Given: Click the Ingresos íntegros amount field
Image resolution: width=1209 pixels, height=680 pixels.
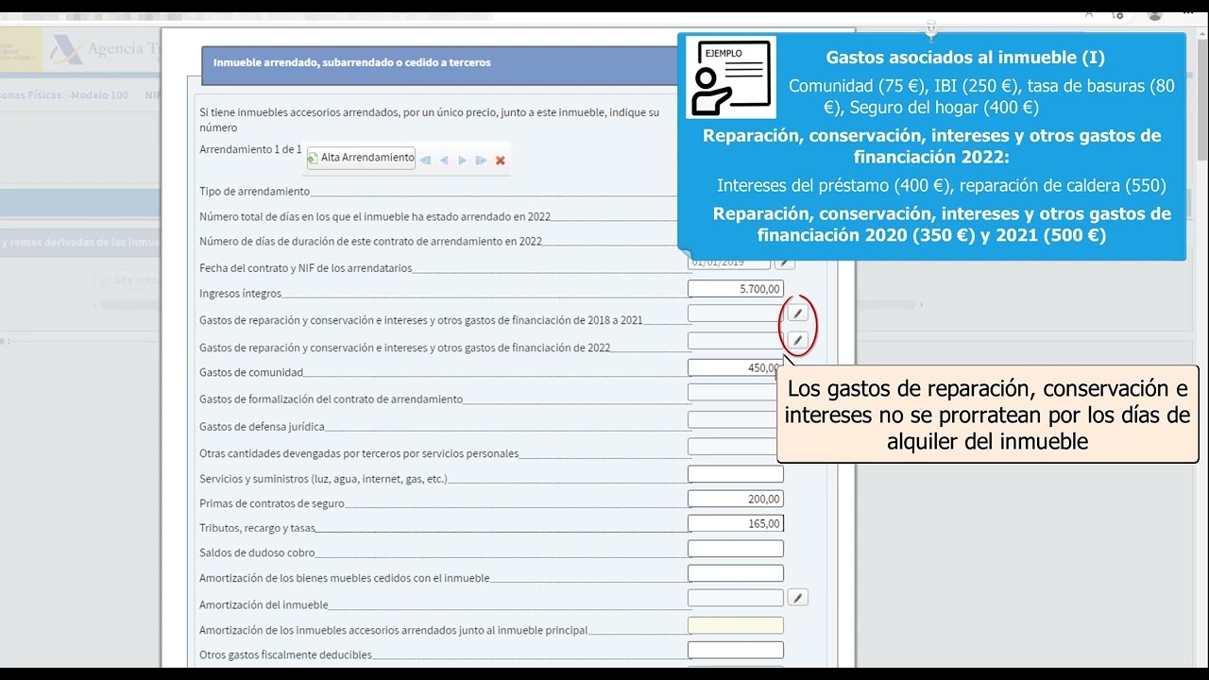Looking at the screenshot, I should (x=736, y=289).
